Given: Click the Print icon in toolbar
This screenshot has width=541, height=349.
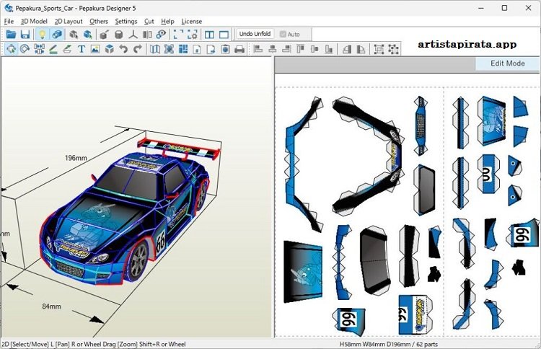Looking at the screenshot, I should (239, 49).
